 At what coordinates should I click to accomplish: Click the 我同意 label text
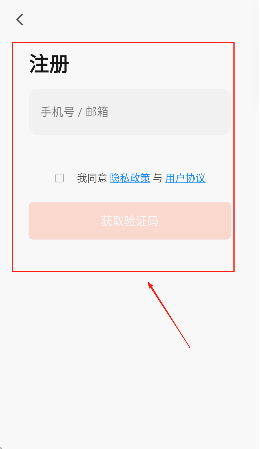click(92, 178)
